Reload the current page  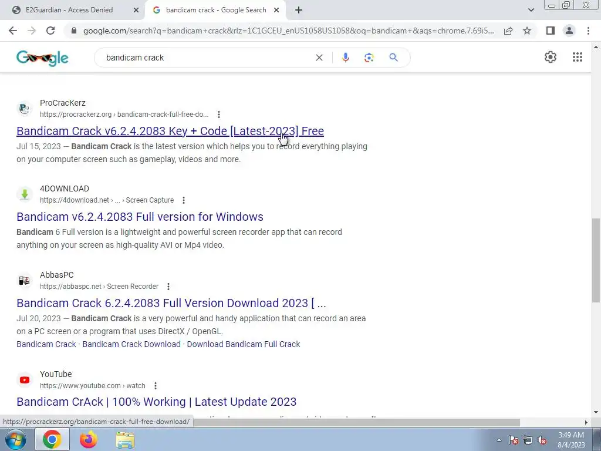(x=50, y=31)
